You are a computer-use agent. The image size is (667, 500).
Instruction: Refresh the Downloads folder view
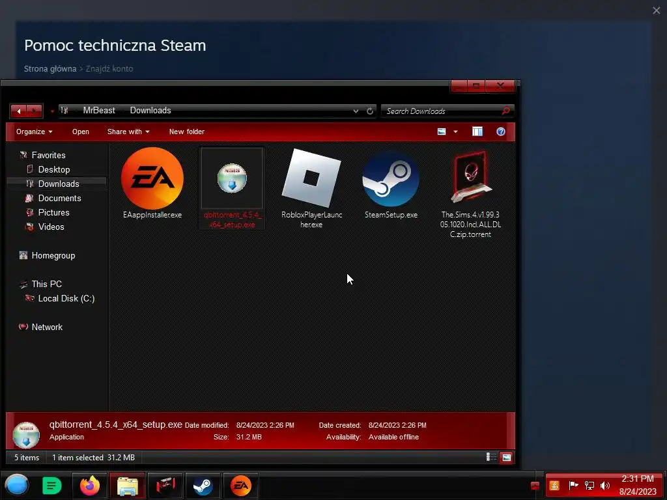pyautogui.click(x=370, y=111)
